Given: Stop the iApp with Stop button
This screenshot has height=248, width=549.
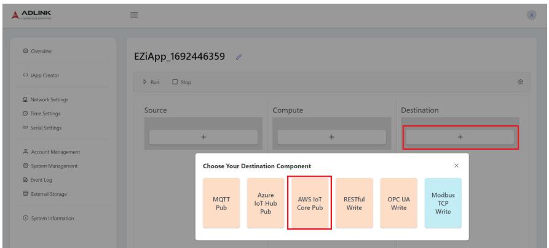Looking at the screenshot, I should tap(181, 82).
